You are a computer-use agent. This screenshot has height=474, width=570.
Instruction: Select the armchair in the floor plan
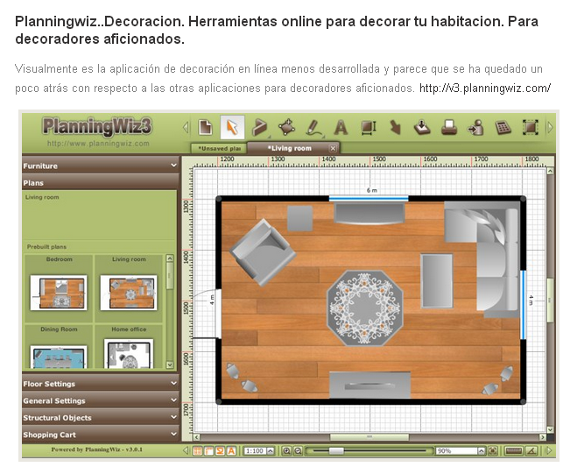263,252
